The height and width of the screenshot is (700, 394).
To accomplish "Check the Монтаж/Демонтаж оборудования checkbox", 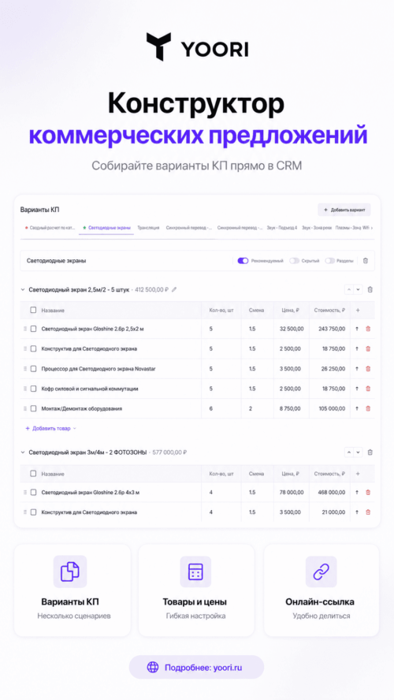I will 33,408.
